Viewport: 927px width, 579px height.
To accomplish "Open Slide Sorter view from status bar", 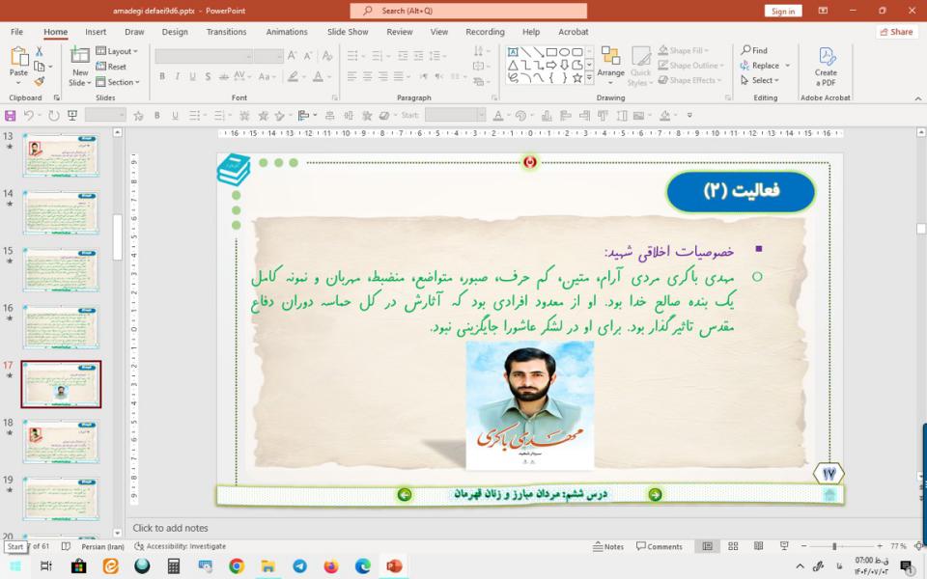I will coord(734,546).
